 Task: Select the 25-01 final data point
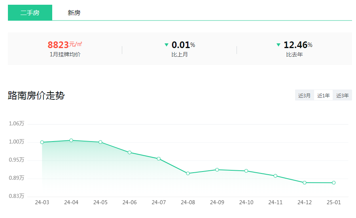pos(334,183)
